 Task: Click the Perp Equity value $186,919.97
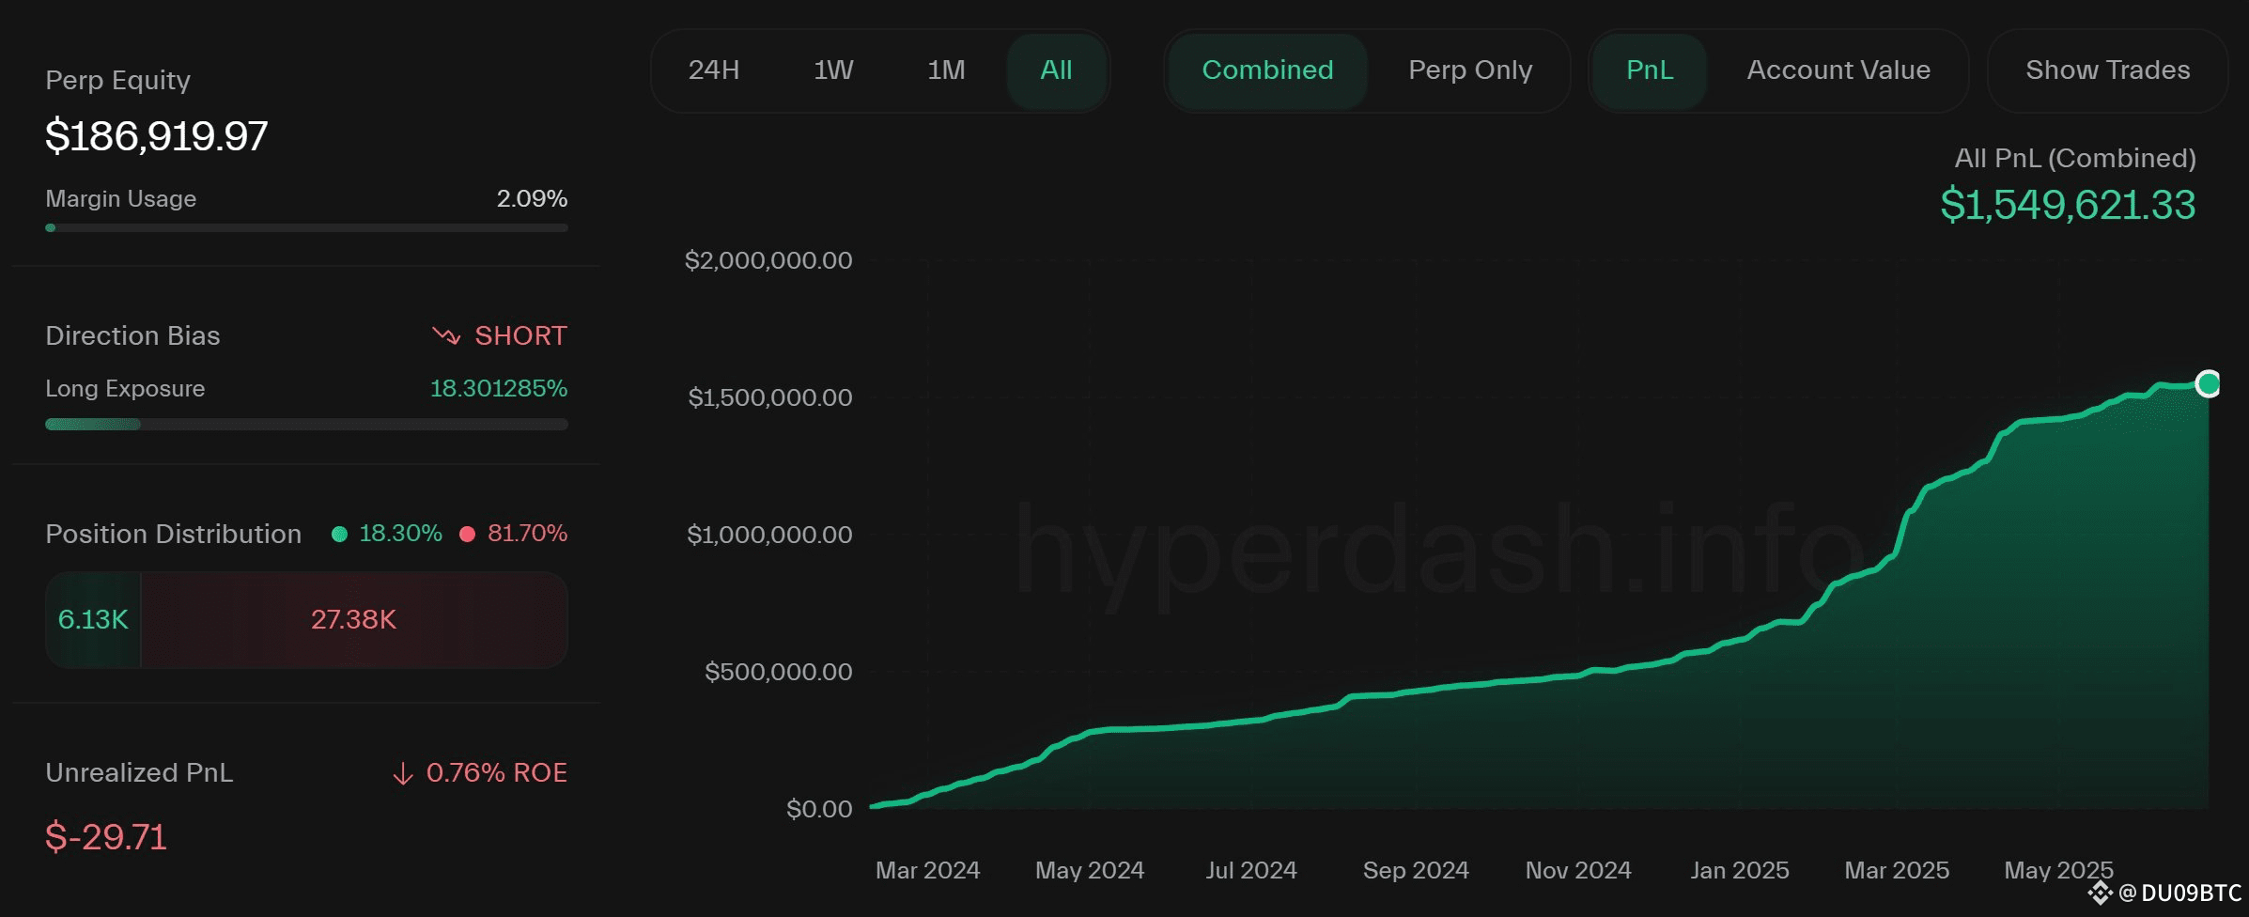click(157, 136)
